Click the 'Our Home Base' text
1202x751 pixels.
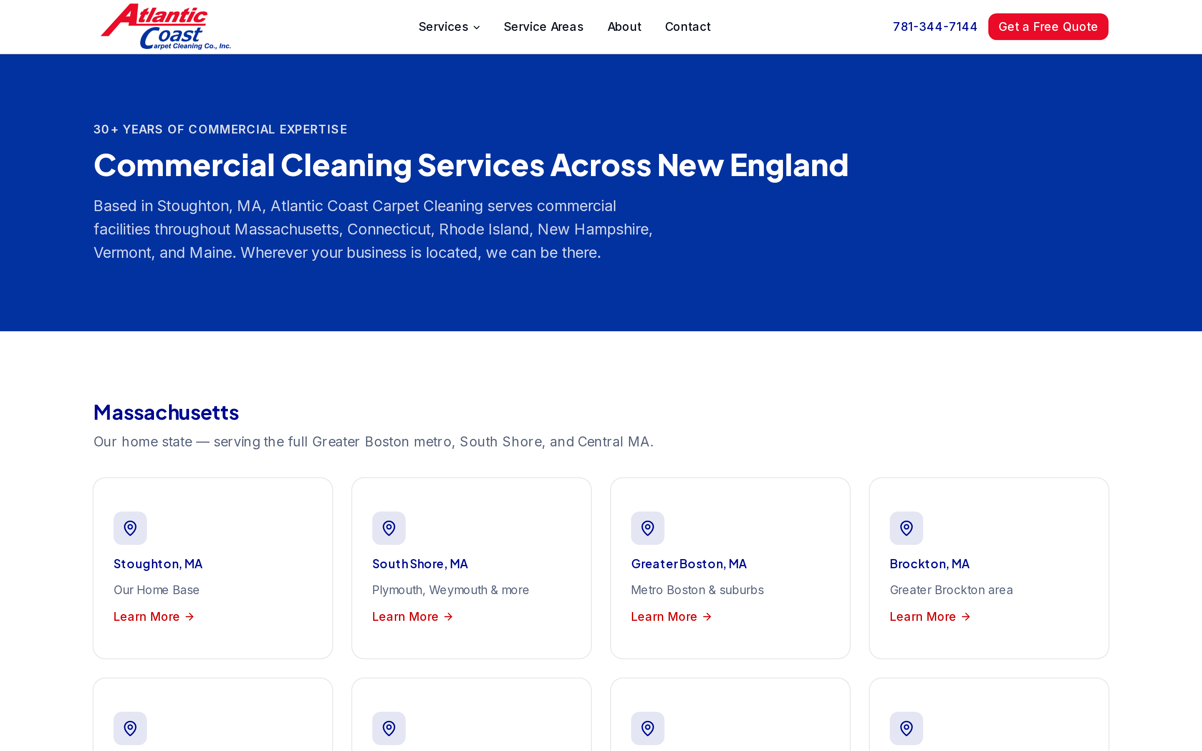(157, 590)
